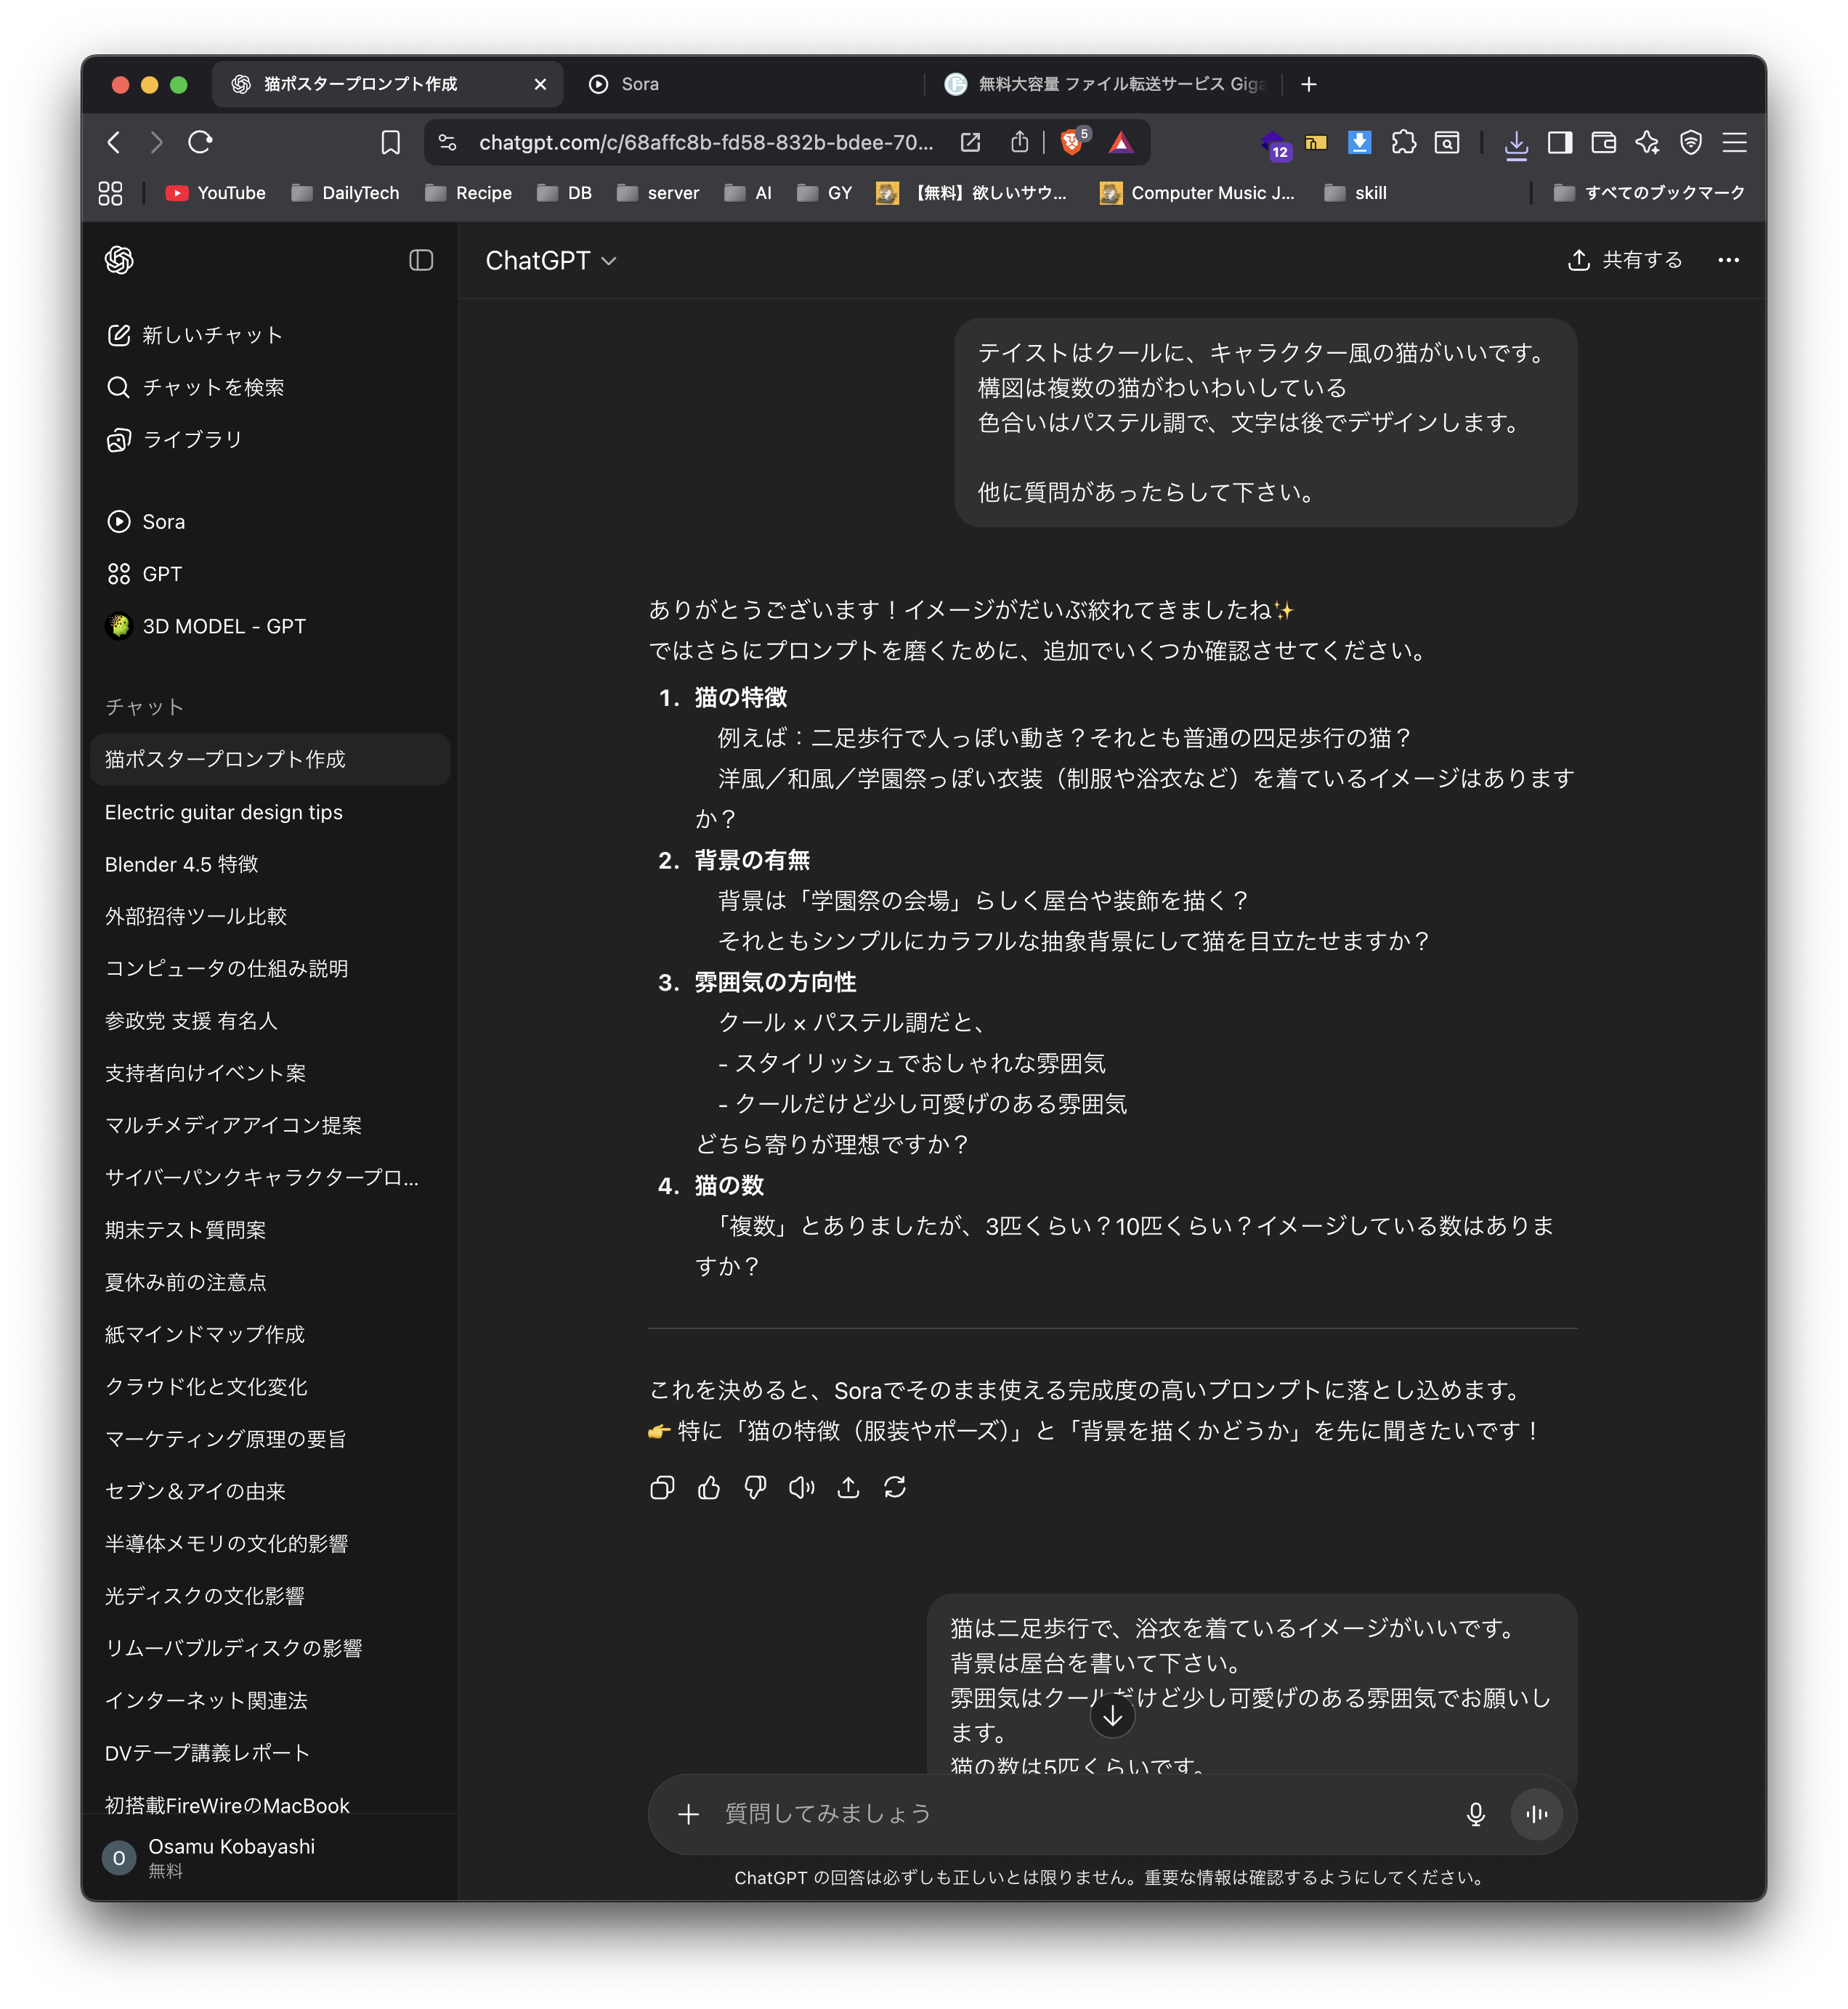Screen dimensions: 1848x2009
Task: Start dictation with the microphone icon
Action: pos(1475,1814)
